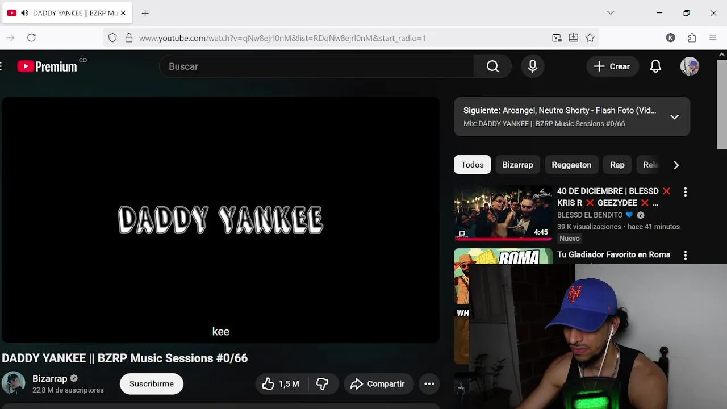Click the video player area
Viewport: 727px width, 409px height.
[x=220, y=220]
